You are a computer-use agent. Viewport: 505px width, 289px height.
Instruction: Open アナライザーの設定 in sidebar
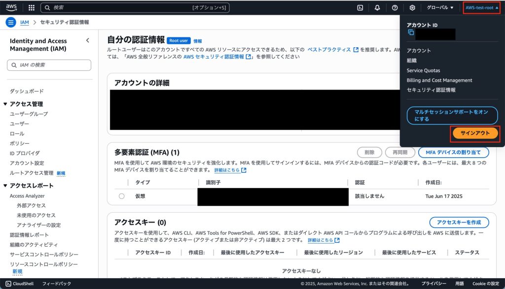tap(38, 225)
